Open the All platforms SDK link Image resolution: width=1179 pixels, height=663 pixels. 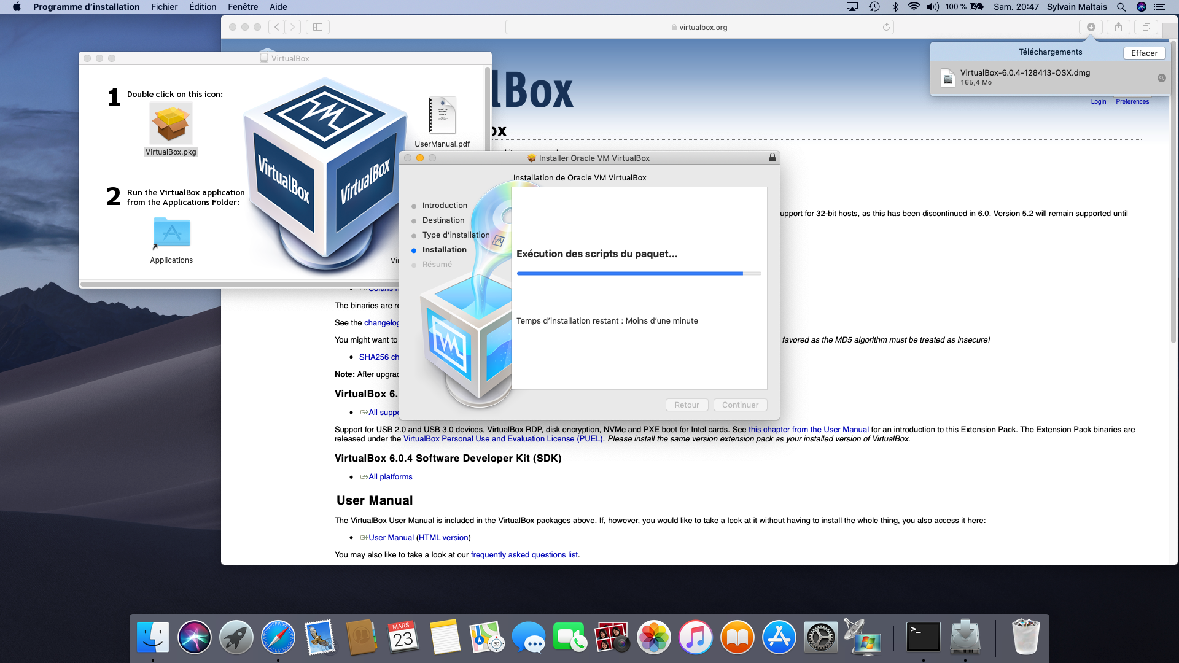tap(390, 477)
